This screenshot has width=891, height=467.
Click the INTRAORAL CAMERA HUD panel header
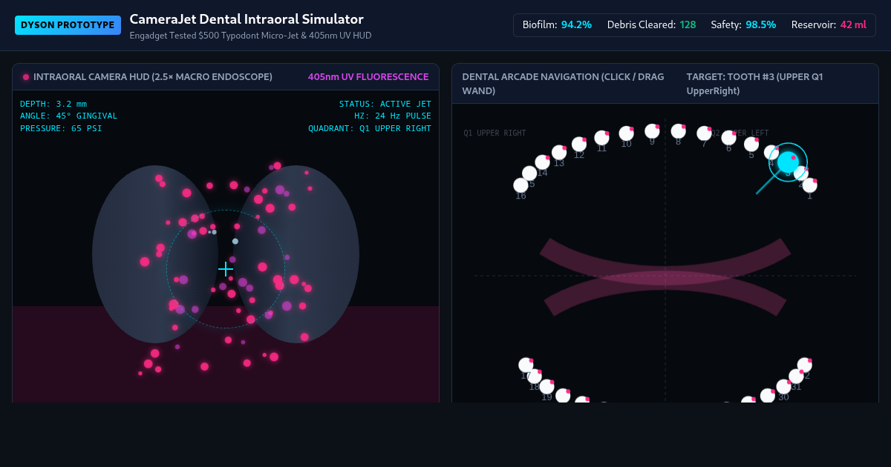[x=226, y=77]
